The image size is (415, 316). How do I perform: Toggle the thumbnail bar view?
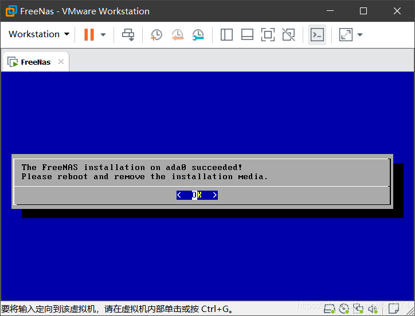(x=247, y=35)
